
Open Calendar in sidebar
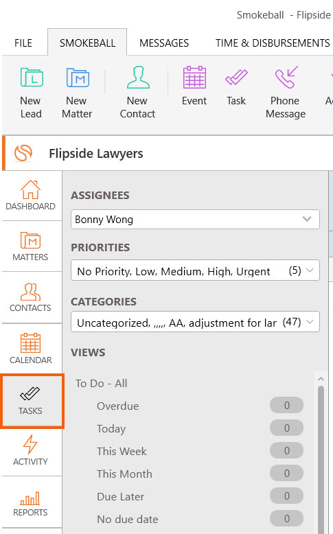[31, 349]
